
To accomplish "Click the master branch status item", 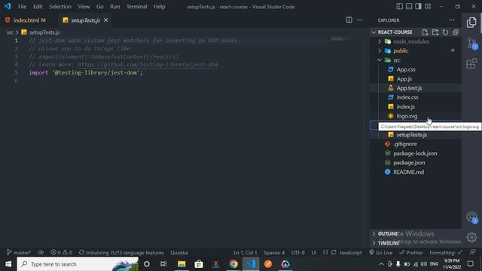I will click(19, 253).
